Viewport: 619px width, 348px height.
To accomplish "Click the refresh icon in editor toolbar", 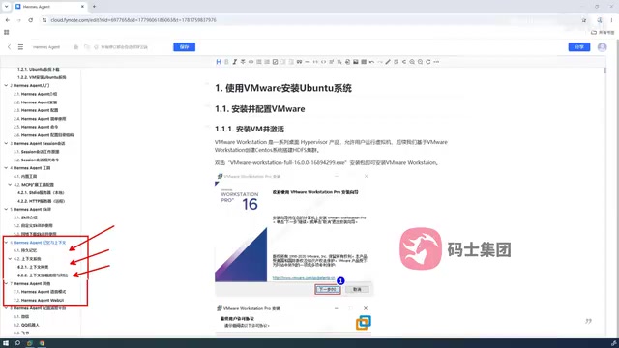I will point(428,62).
